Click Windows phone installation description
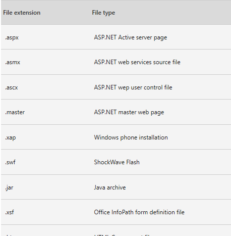The image size is (231, 236). (131, 137)
